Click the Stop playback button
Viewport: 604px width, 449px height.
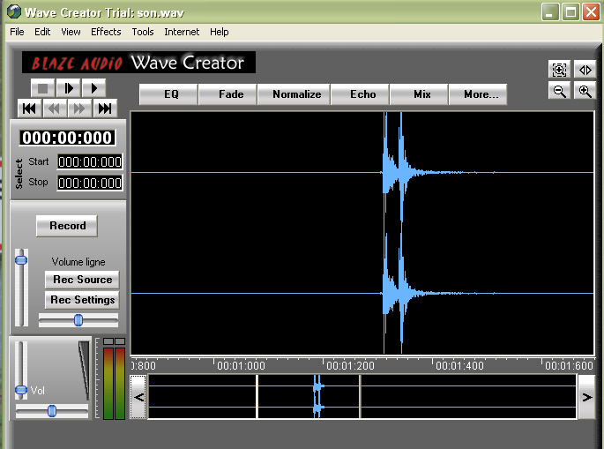pos(42,88)
